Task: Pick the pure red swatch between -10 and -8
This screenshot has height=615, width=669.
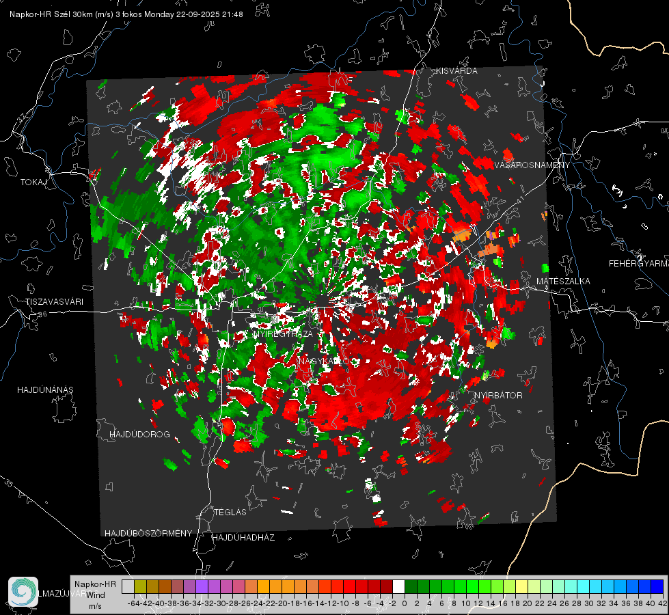Action: click(x=349, y=587)
